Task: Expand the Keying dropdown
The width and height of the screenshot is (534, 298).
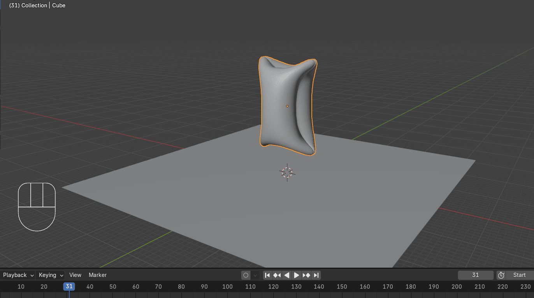Action: [51, 275]
